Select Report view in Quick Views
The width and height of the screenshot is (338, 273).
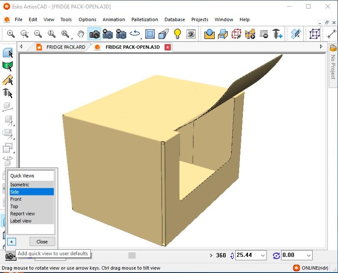[x=23, y=214]
